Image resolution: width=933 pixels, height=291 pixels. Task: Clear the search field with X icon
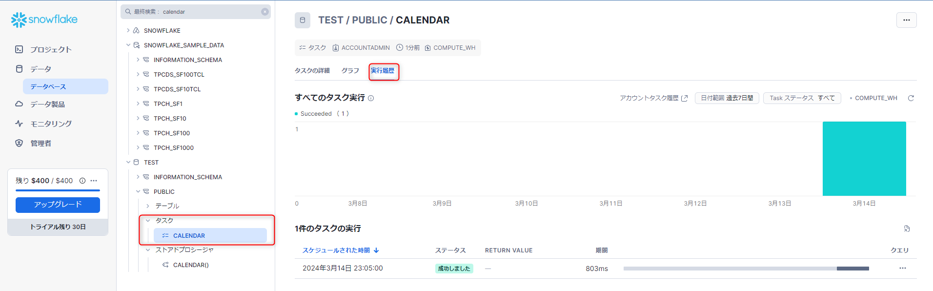click(265, 12)
